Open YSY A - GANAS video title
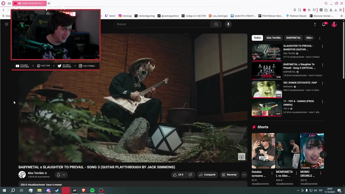The height and width of the screenshot is (194, 345). (299, 103)
